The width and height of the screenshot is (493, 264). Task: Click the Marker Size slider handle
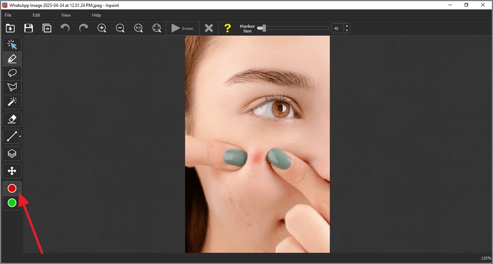coord(264,28)
